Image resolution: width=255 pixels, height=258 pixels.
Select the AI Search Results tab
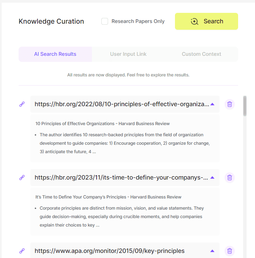(55, 54)
